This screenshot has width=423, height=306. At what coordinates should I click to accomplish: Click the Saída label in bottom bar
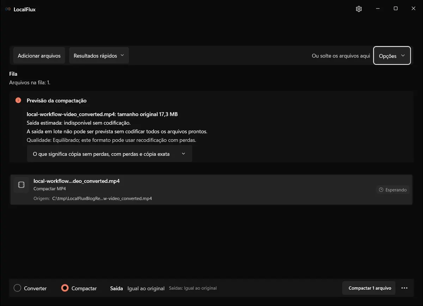116,288
